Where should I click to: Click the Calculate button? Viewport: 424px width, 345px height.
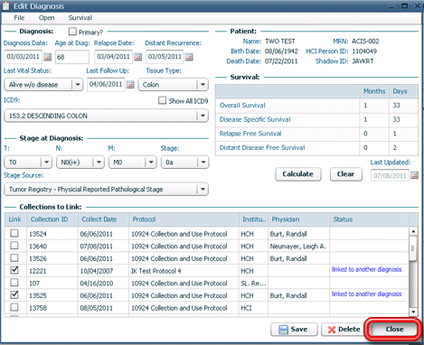[298, 174]
